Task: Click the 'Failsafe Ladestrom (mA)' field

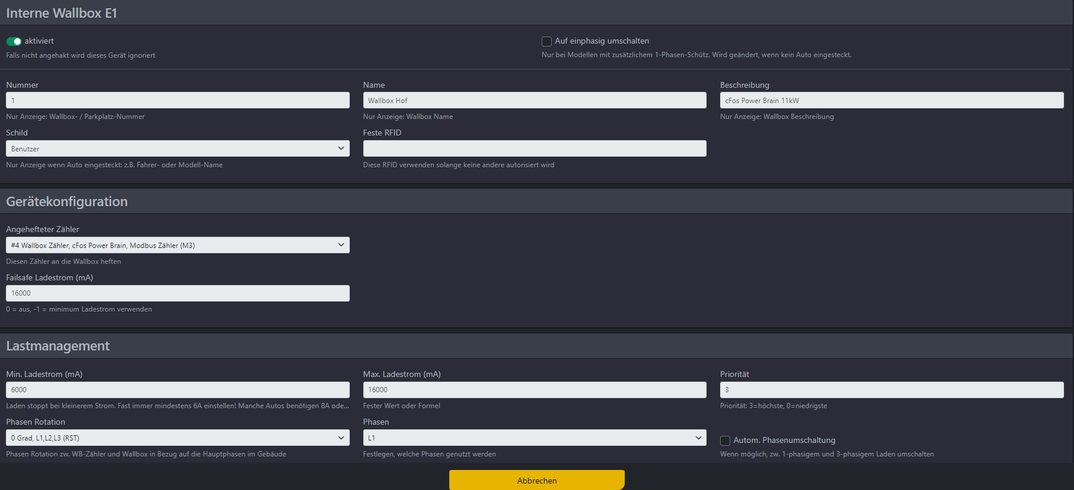Action: coord(177,293)
